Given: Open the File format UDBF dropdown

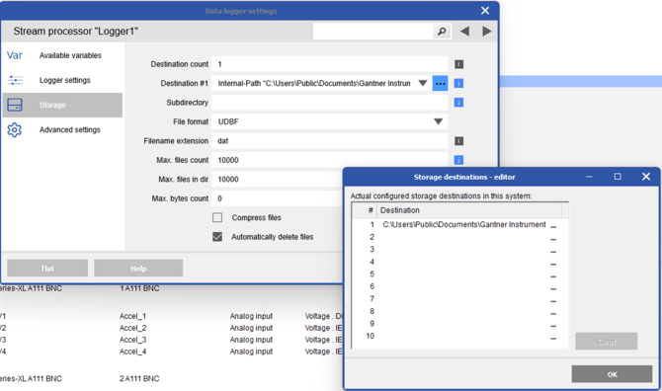Looking at the screenshot, I should tap(439, 121).
